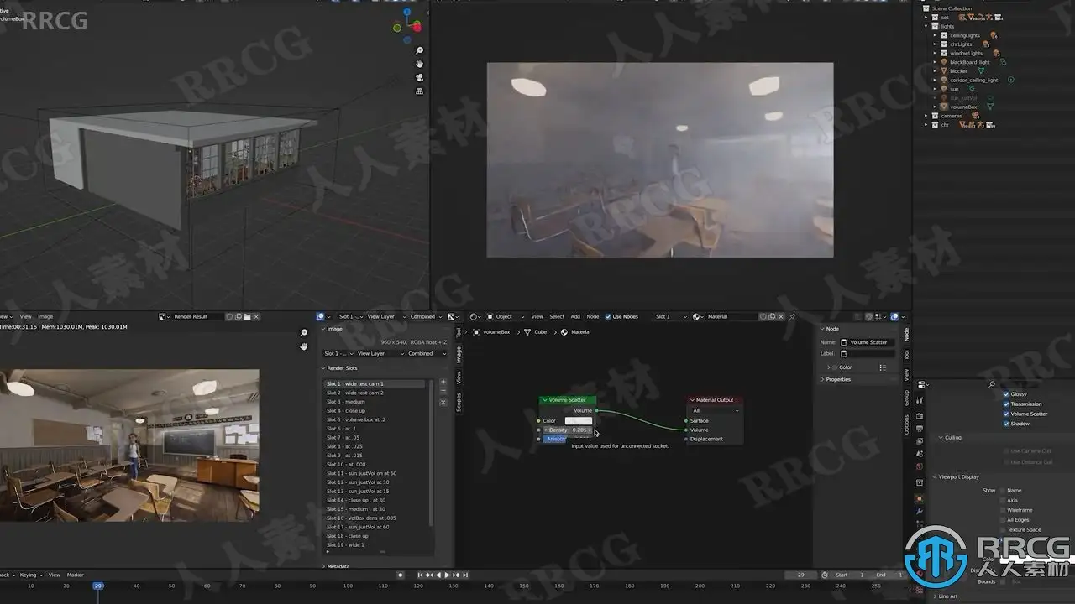Remove render slot with minus button
This screenshot has width=1075, height=604.
point(443,391)
